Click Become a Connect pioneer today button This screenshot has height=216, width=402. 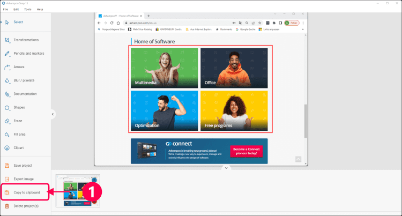[247, 151]
